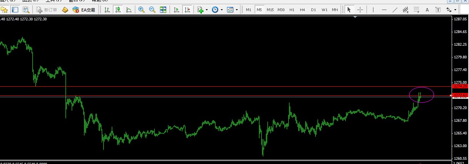This screenshot has height=164, width=469.
Task: Zoom out of the chart
Action: [x=152, y=10]
